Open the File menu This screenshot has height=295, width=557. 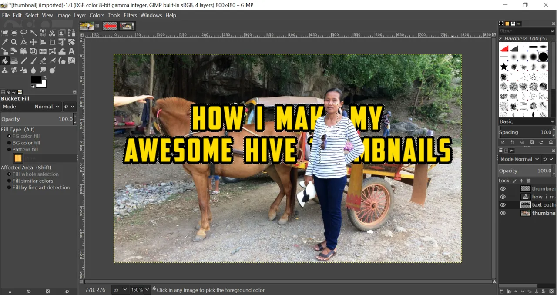(6, 15)
